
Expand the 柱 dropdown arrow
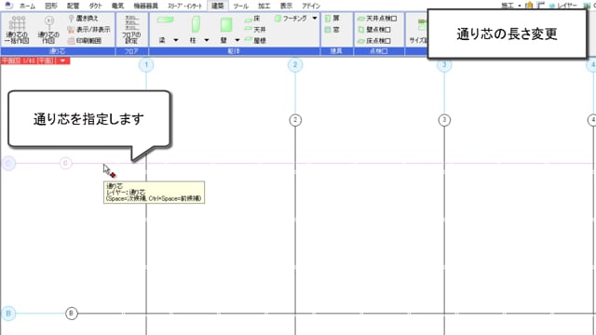click(207, 40)
